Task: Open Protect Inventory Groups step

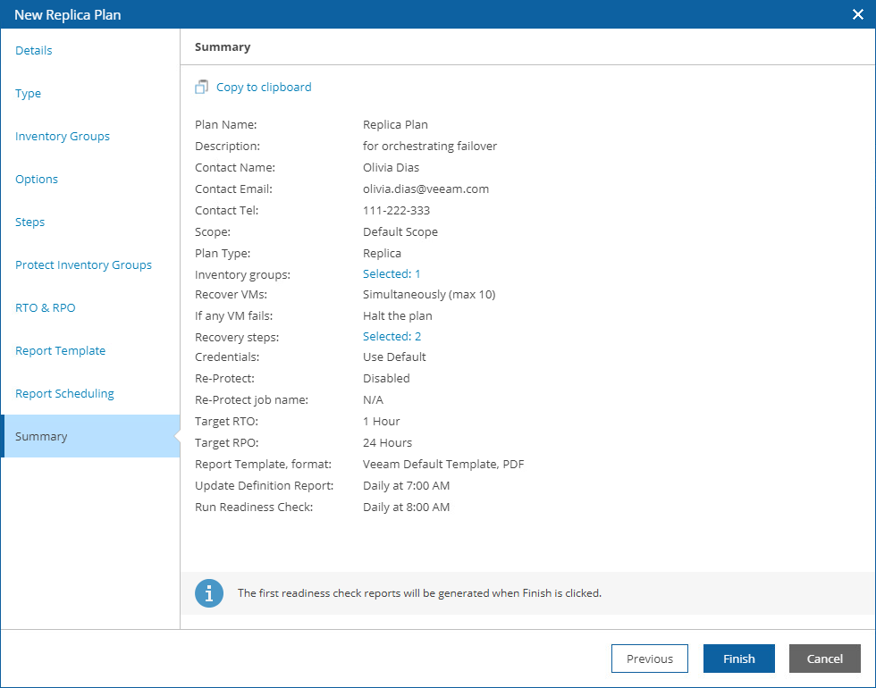Action: point(83,264)
